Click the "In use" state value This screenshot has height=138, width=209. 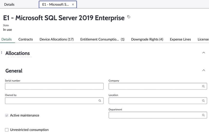[7, 30]
